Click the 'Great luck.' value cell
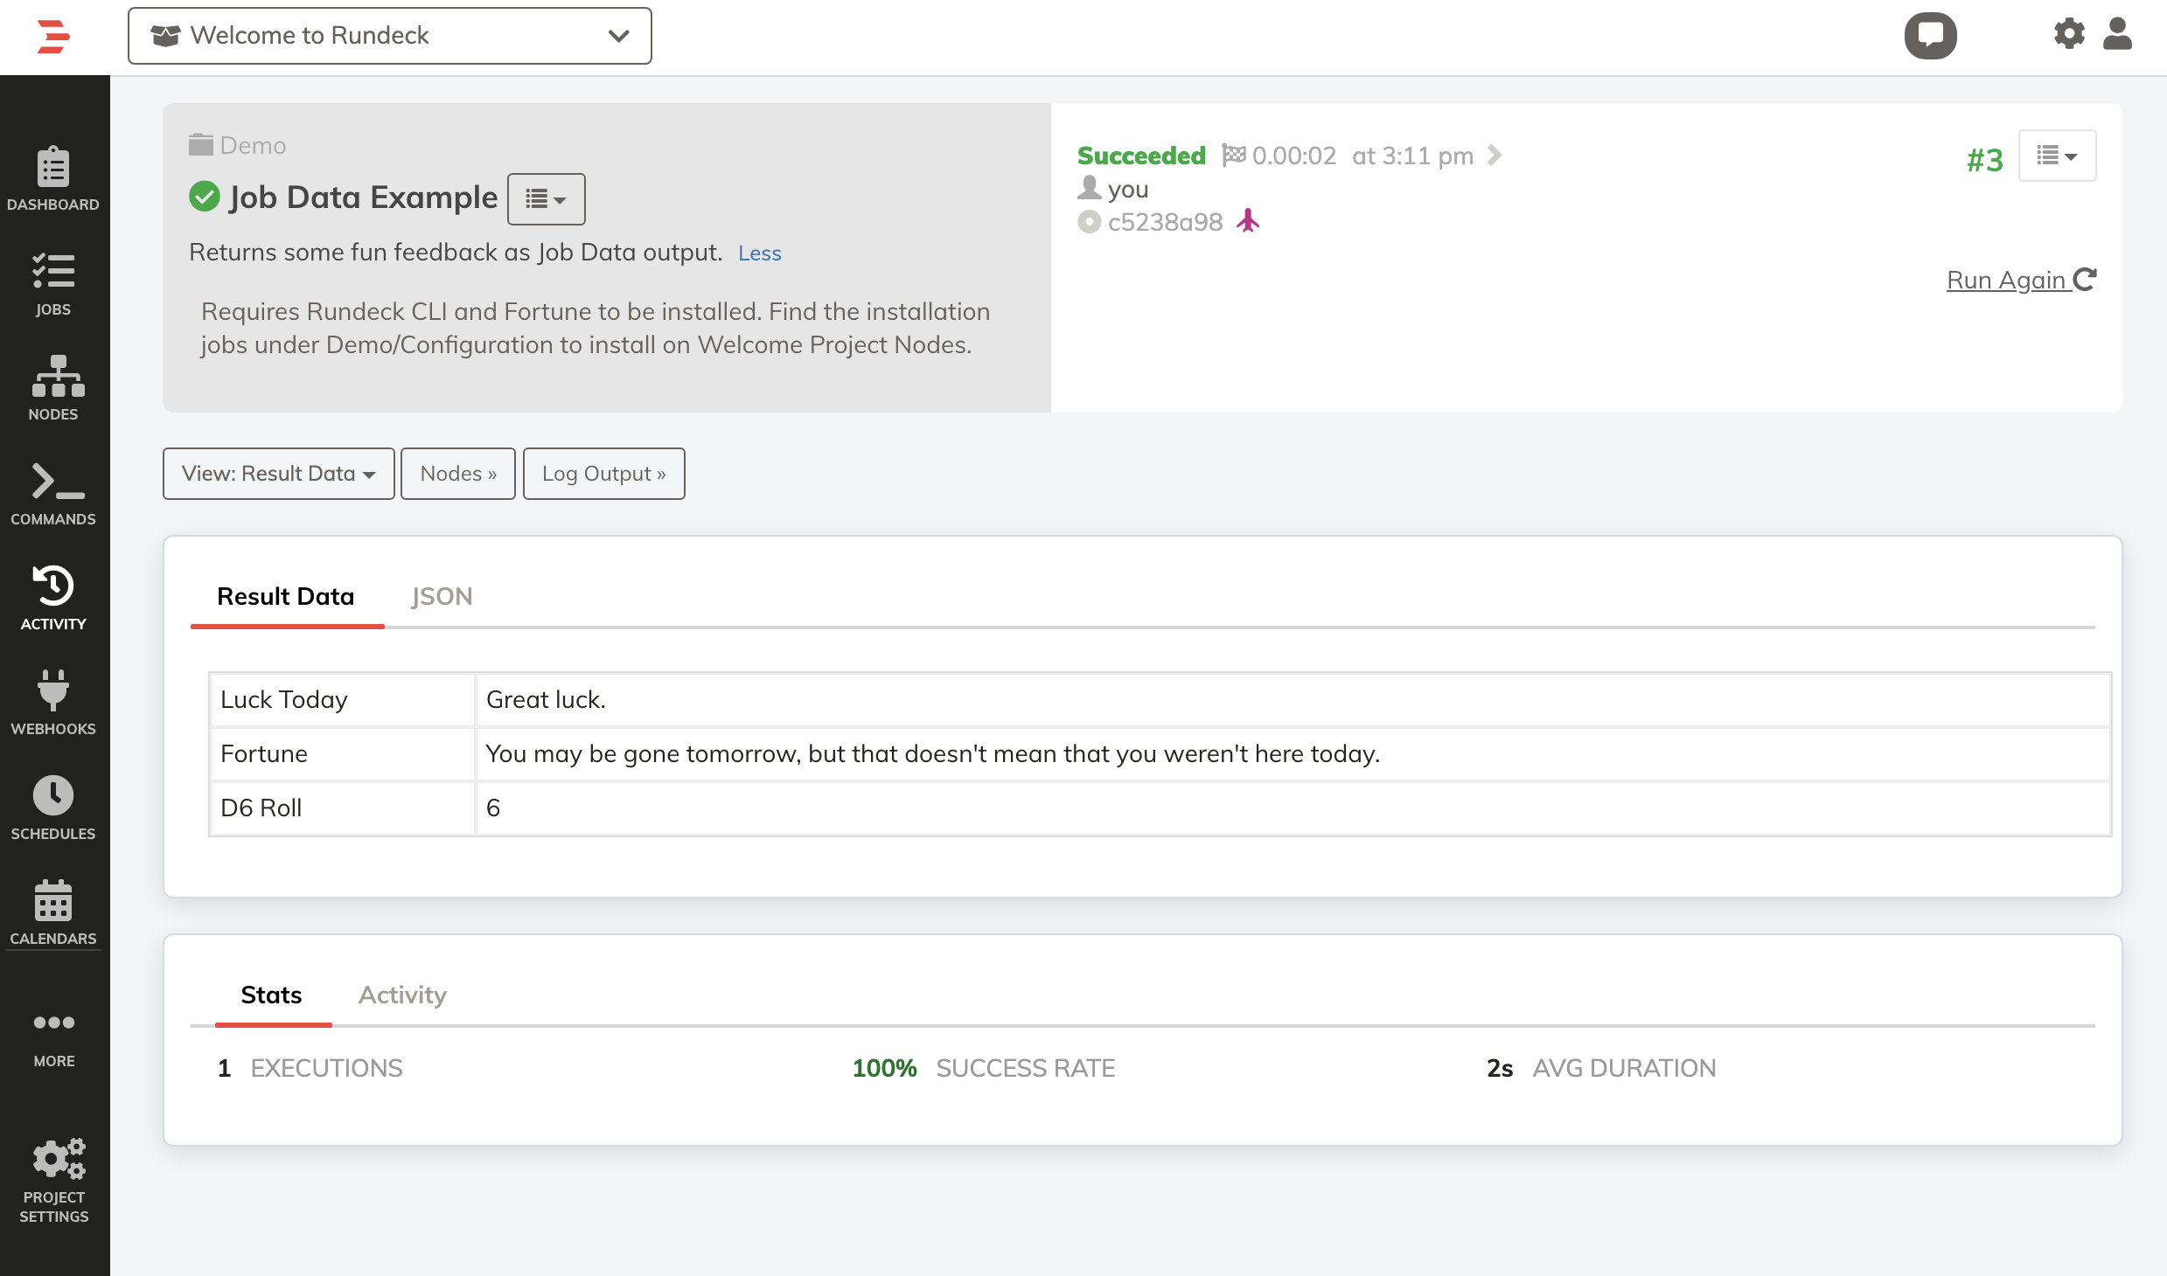Image resolution: width=2167 pixels, height=1276 pixels. 1293,700
